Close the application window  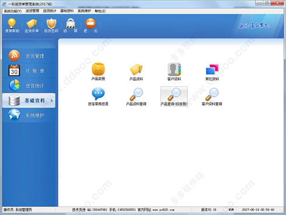277,3
